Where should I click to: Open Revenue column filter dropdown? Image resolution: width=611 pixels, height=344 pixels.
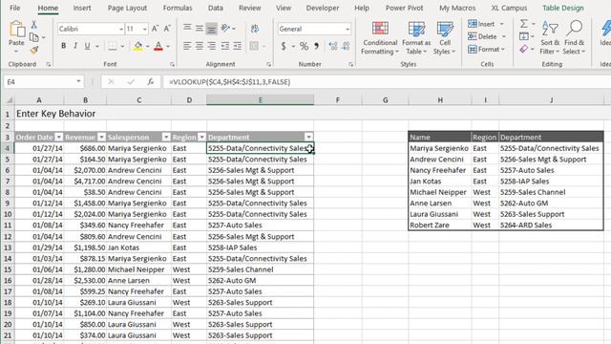(101, 137)
